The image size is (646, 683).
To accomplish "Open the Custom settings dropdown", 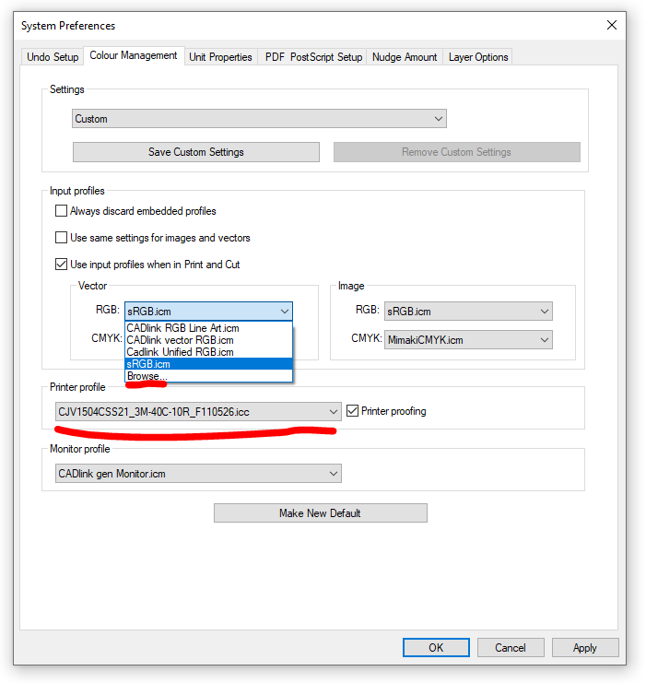I will 259,119.
